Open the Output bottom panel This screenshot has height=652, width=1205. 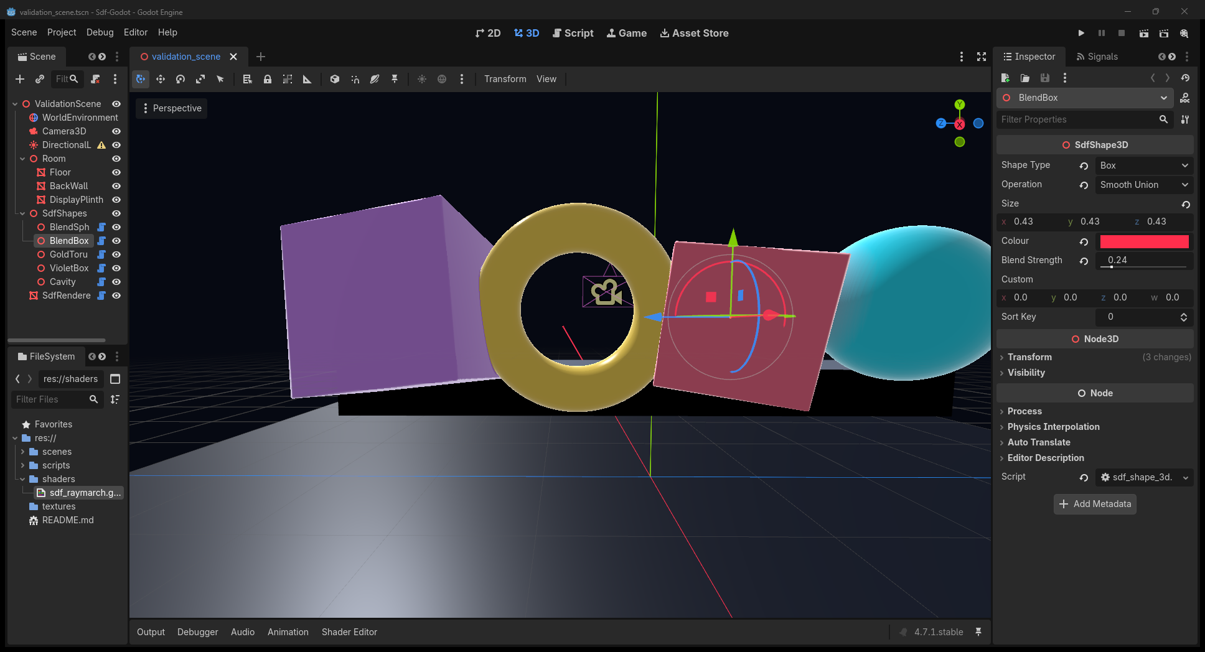click(151, 632)
